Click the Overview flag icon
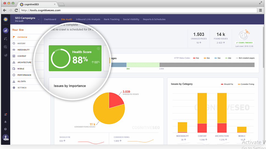Screen dimensions: 266x149 (14, 37)
